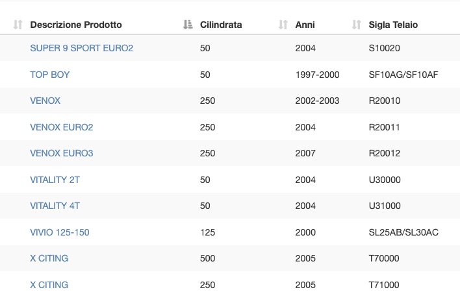Sort by Descrizione Prodotto column icon
This screenshot has height=303, width=460.
pyautogui.click(x=18, y=25)
